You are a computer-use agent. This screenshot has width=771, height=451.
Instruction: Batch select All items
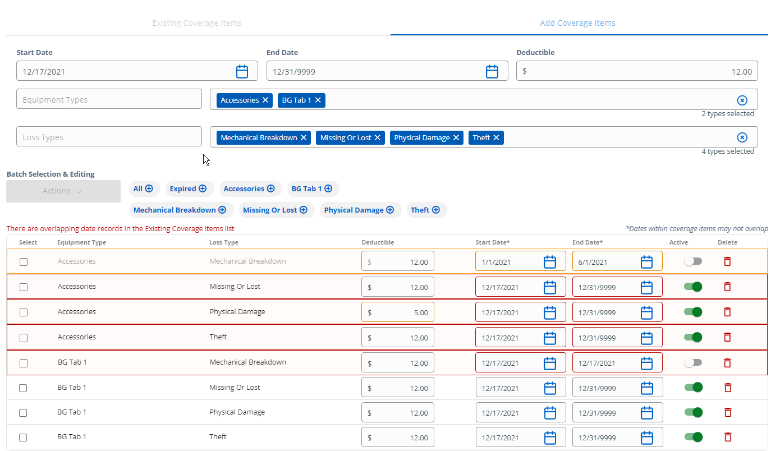coord(144,189)
